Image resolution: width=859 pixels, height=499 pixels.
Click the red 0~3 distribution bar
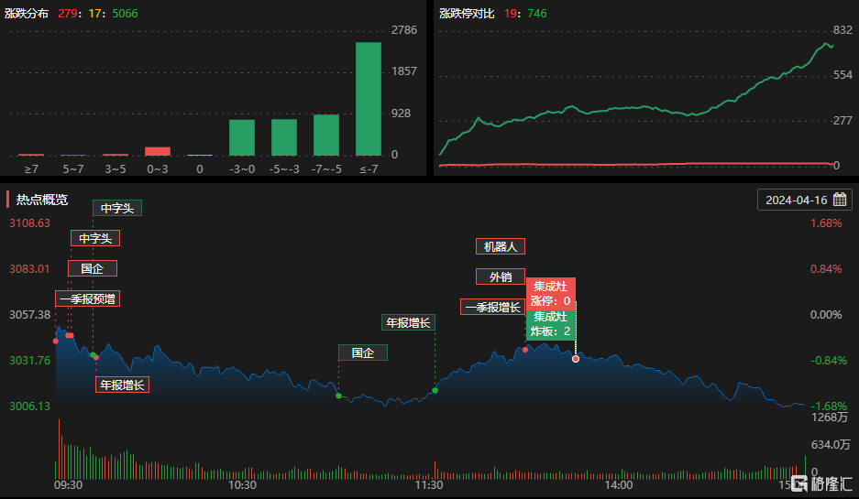tap(158, 152)
